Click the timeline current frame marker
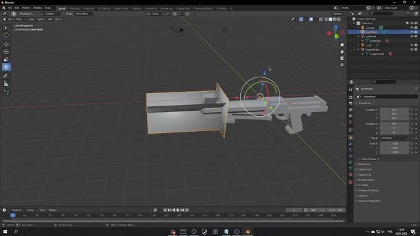Image resolution: width=420 pixels, height=236 pixels. click(12, 215)
